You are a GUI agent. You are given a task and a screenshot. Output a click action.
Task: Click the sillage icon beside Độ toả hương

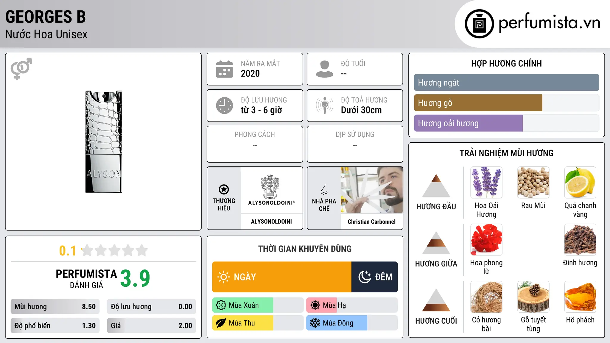point(325,105)
